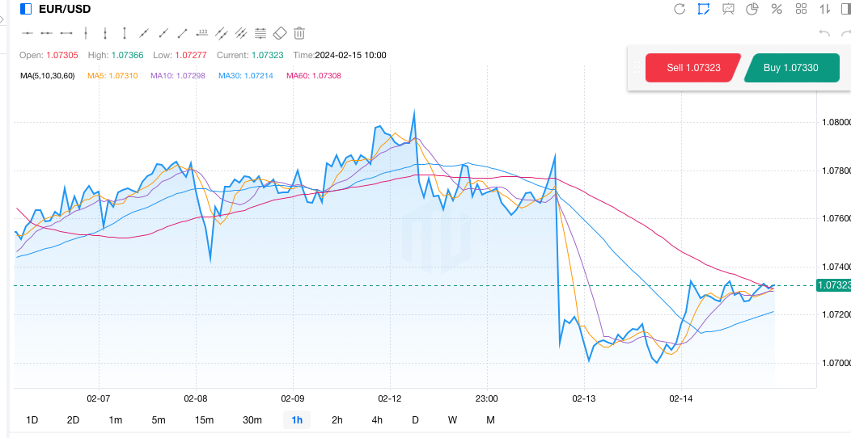Toggle the blue drawing tools icon

click(704, 9)
